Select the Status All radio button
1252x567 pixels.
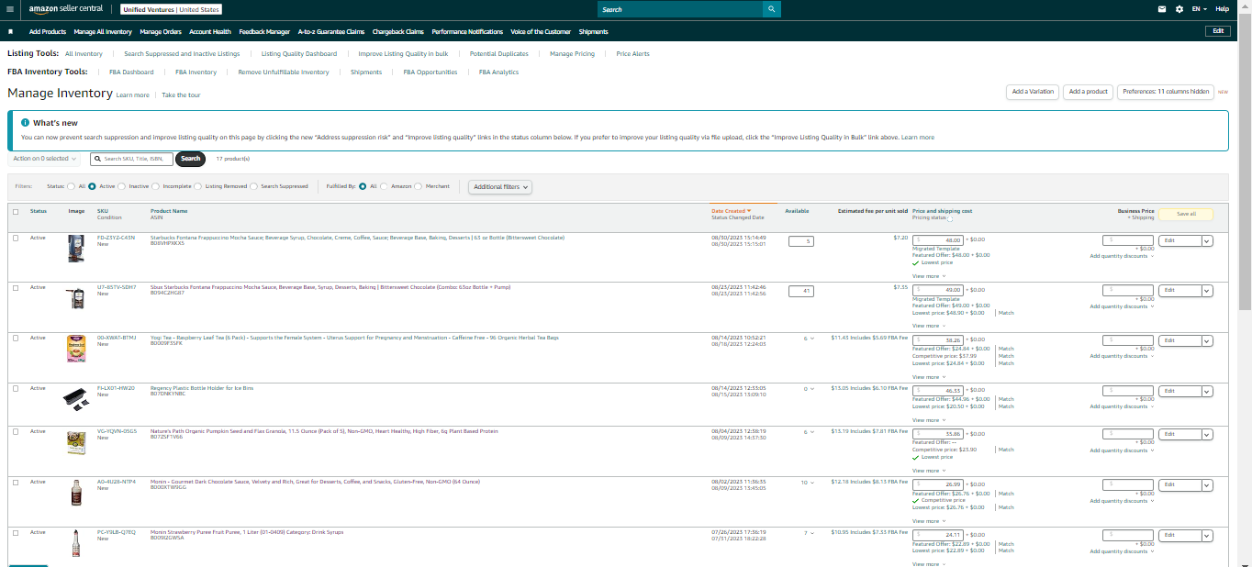[x=73, y=186]
